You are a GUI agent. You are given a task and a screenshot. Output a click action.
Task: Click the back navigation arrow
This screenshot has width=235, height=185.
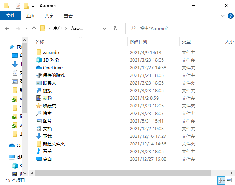coord(7,28)
